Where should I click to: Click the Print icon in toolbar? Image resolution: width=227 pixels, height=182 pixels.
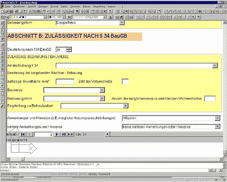(16, 12)
